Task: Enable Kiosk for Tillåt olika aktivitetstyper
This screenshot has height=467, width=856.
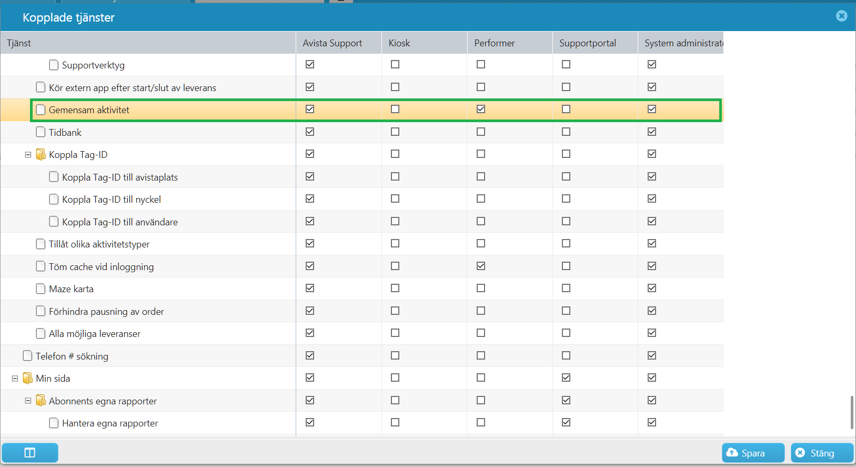Action: click(x=395, y=243)
